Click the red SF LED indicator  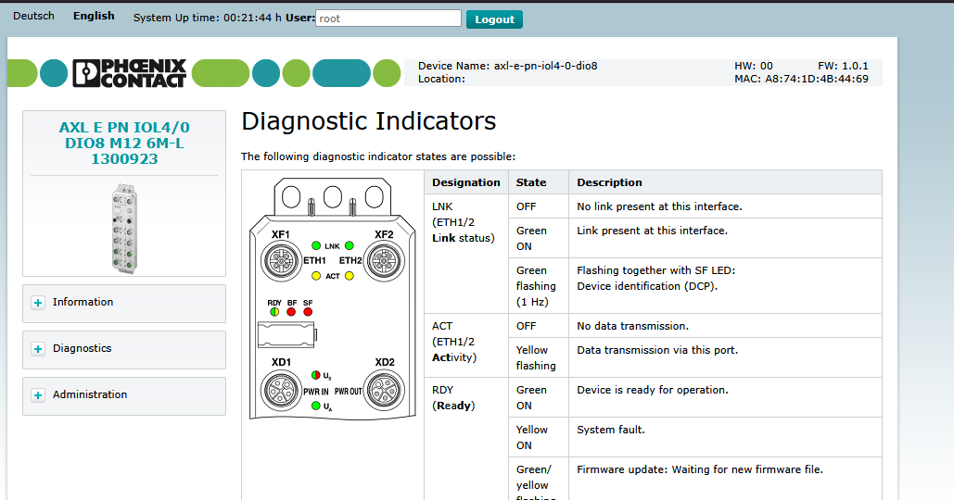click(x=308, y=313)
